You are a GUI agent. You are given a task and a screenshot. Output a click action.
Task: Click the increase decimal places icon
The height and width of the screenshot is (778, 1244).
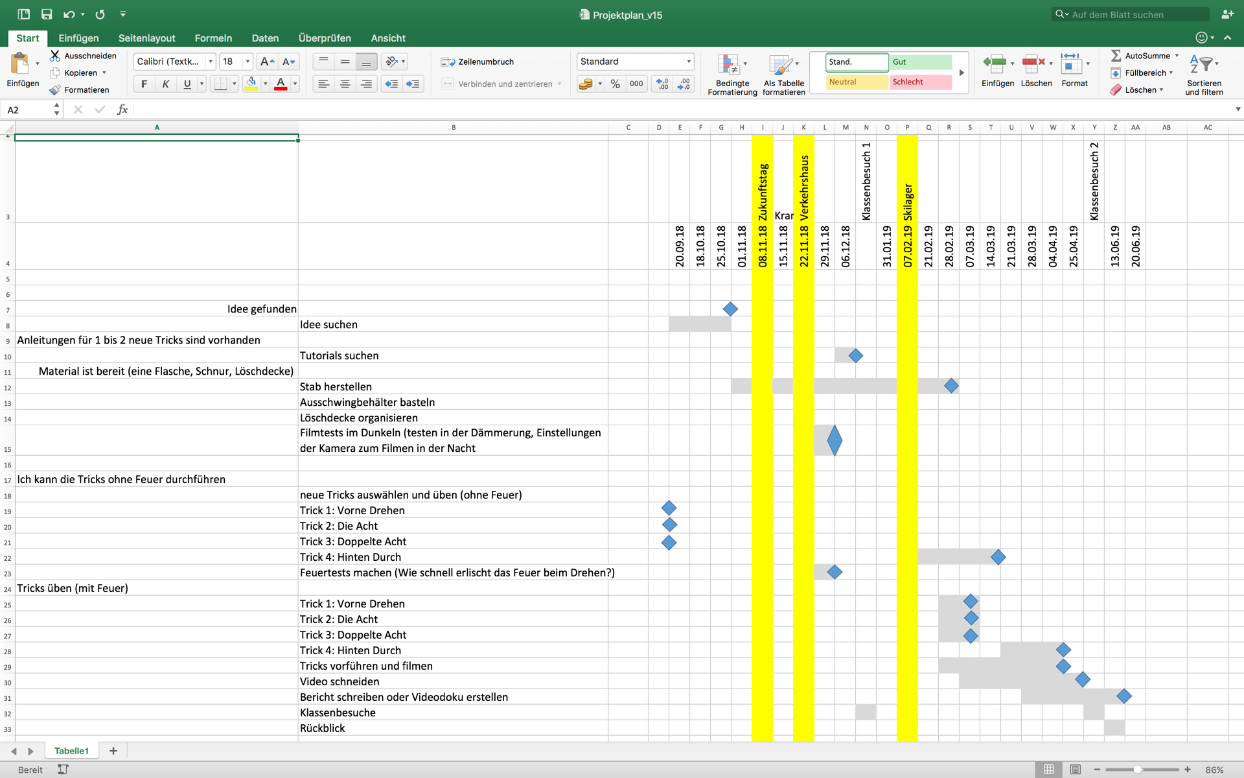pos(662,84)
